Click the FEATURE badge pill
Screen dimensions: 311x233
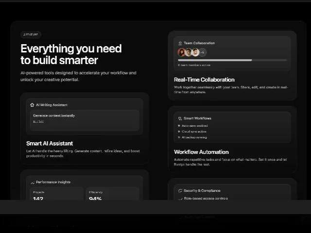click(31, 34)
